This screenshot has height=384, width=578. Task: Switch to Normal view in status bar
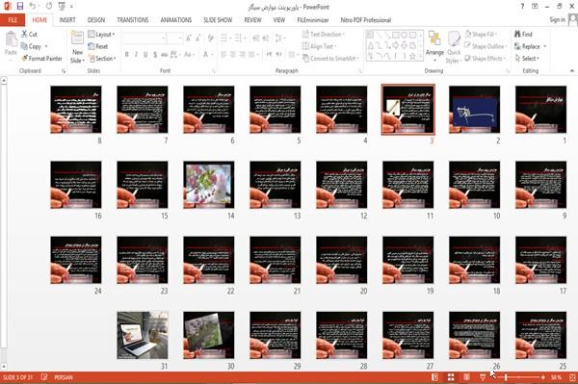coord(435,377)
